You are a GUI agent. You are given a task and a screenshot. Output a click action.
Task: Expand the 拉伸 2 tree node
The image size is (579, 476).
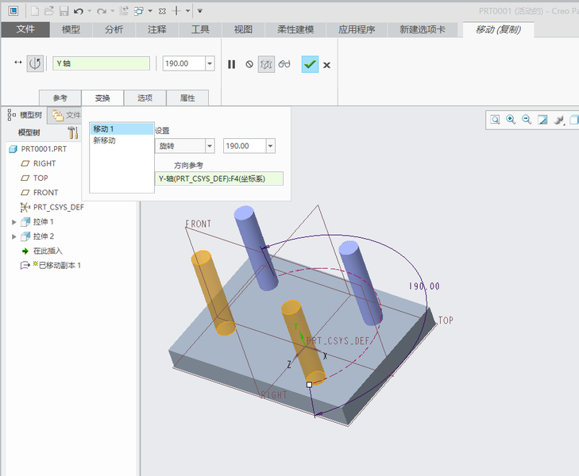pyautogui.click(x=14, y=236)
